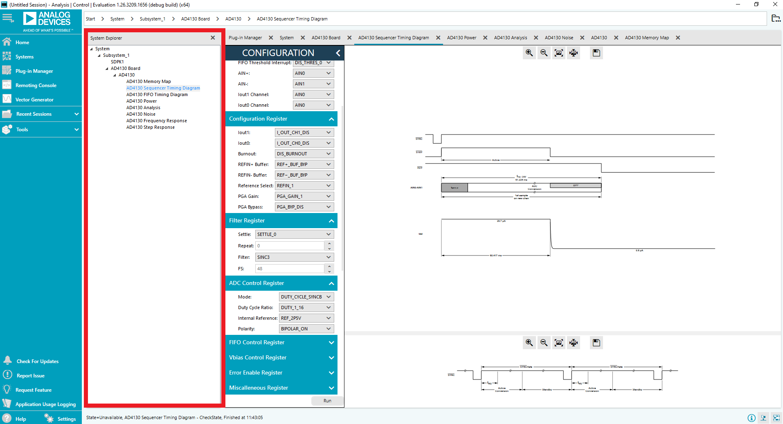Switch to the AD4130 Analysis tab
783x424 pixels.
[511, 38]
